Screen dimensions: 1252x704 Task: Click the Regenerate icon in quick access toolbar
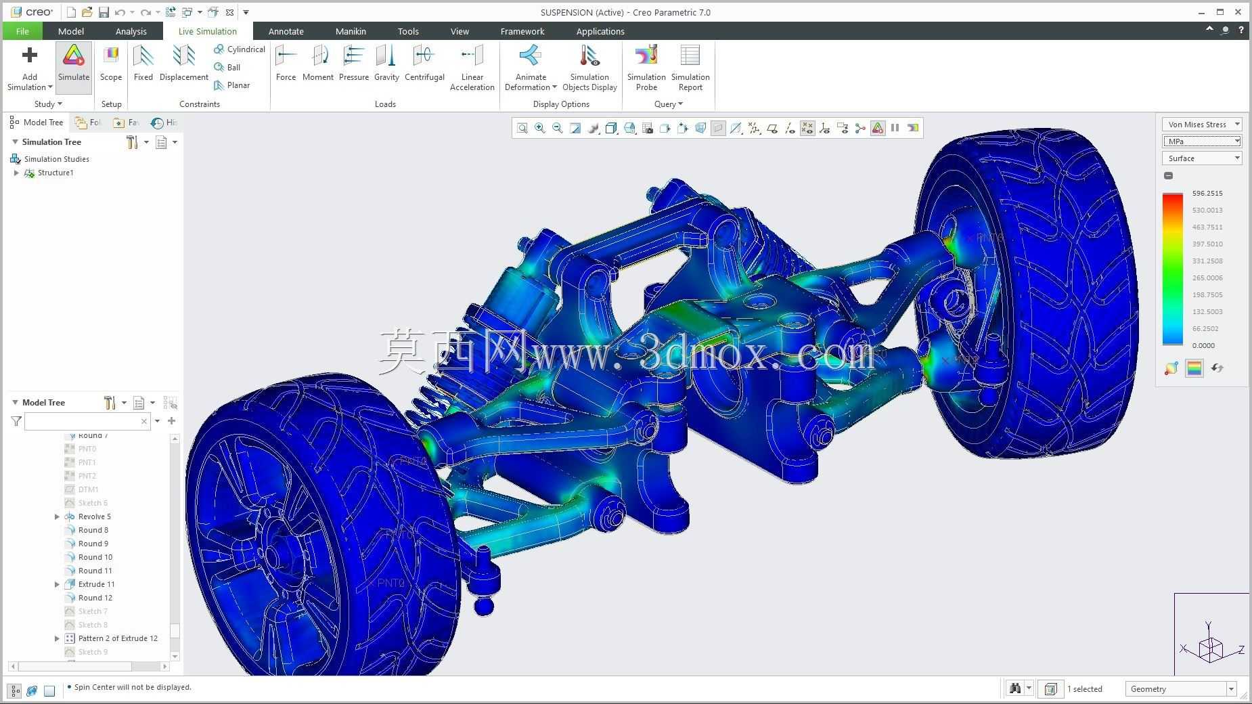[x=171, y=12]
